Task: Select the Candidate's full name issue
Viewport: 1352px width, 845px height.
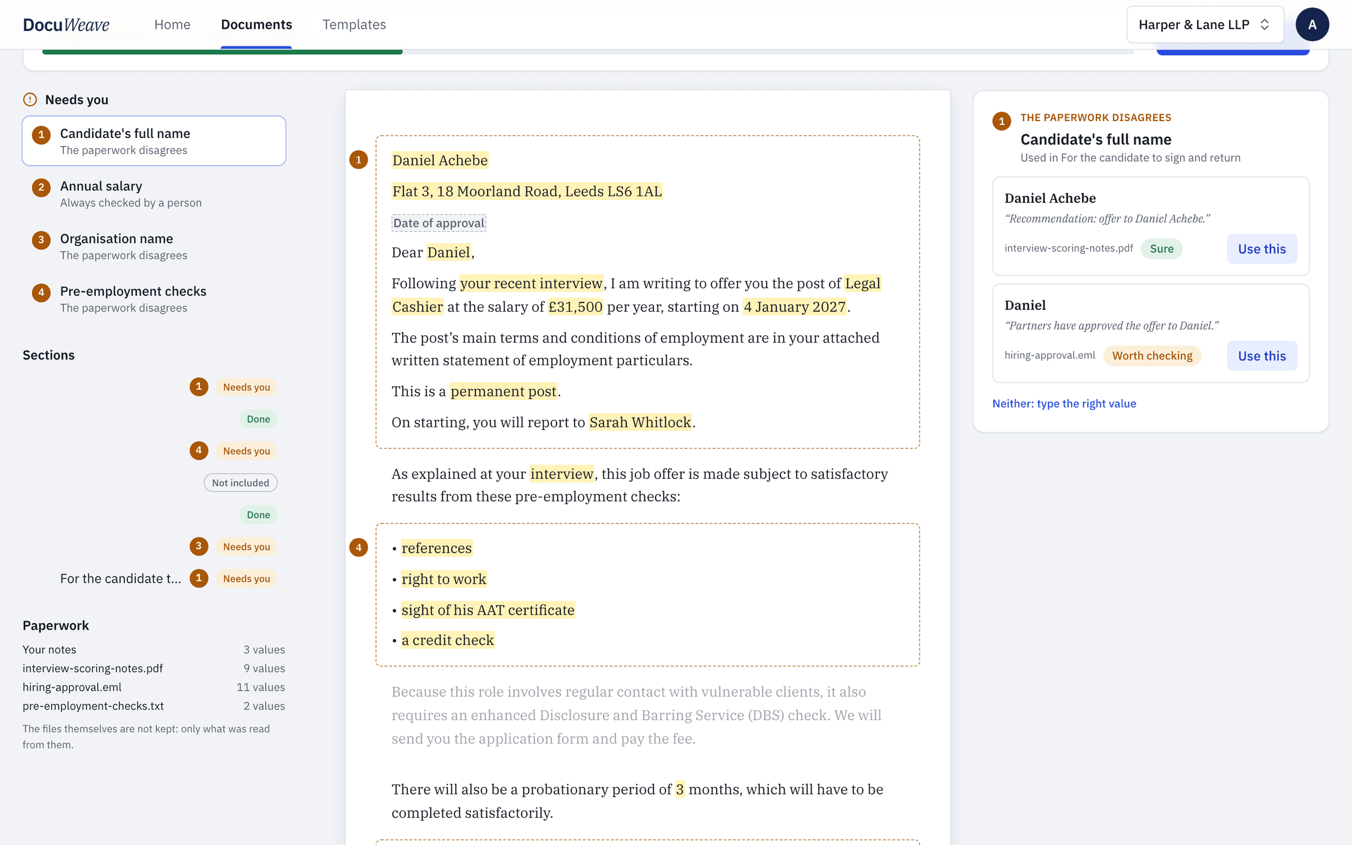Action: (x=154, y=141)
